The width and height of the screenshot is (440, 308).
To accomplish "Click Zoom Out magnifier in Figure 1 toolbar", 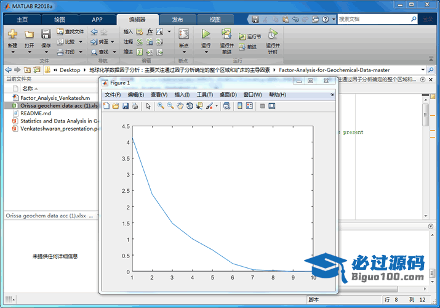I will 170,106.
